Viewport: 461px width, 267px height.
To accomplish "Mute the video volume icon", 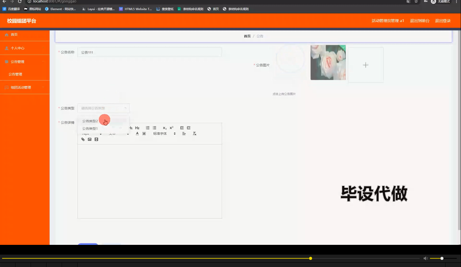I will [425, 258].
